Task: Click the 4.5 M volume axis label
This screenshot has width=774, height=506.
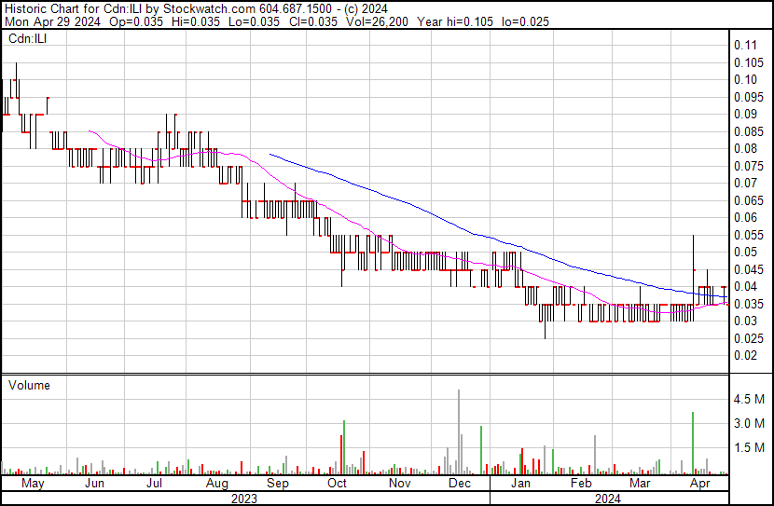Action: 749,399
